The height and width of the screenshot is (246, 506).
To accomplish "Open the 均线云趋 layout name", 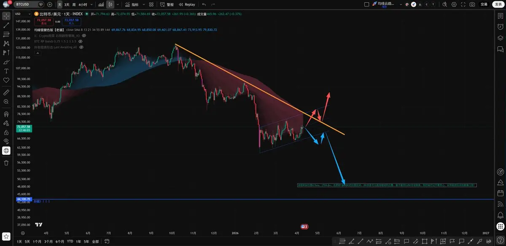I will pyautogui.click(x=385, y=4).
